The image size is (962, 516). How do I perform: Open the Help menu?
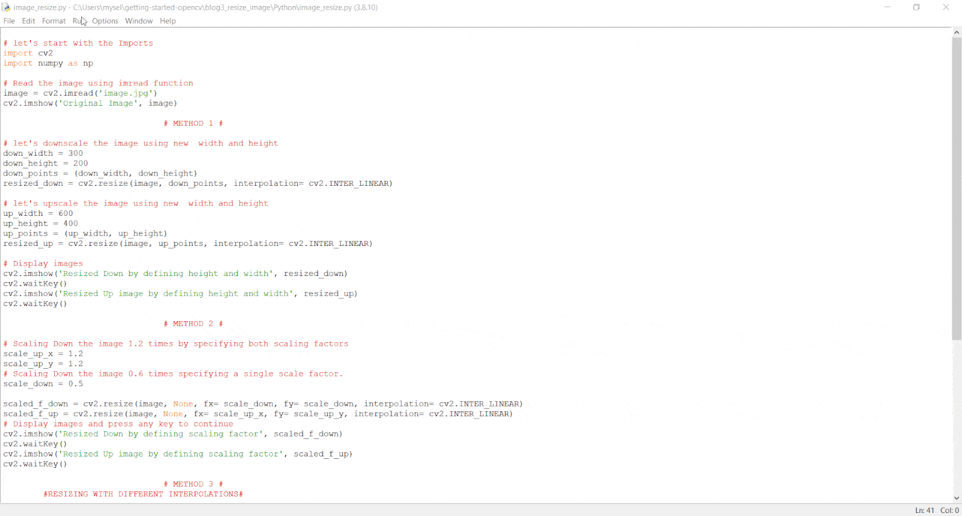[168, 21]
